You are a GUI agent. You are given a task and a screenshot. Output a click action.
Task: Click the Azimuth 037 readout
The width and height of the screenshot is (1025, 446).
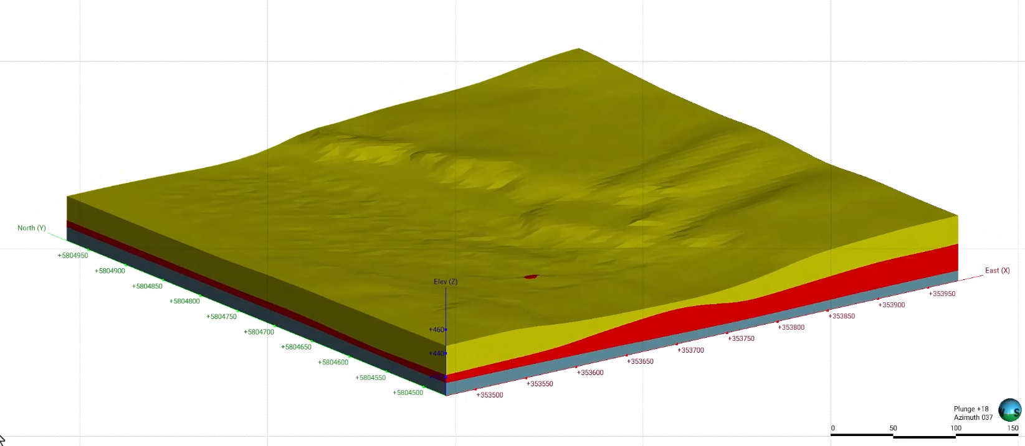[973, 417]
